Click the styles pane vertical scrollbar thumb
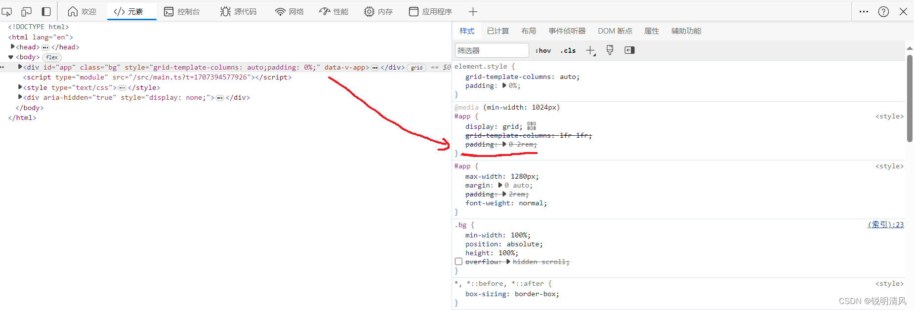This screenshot has height=310, width=914. pyautogui.click(x=910, y=98)
